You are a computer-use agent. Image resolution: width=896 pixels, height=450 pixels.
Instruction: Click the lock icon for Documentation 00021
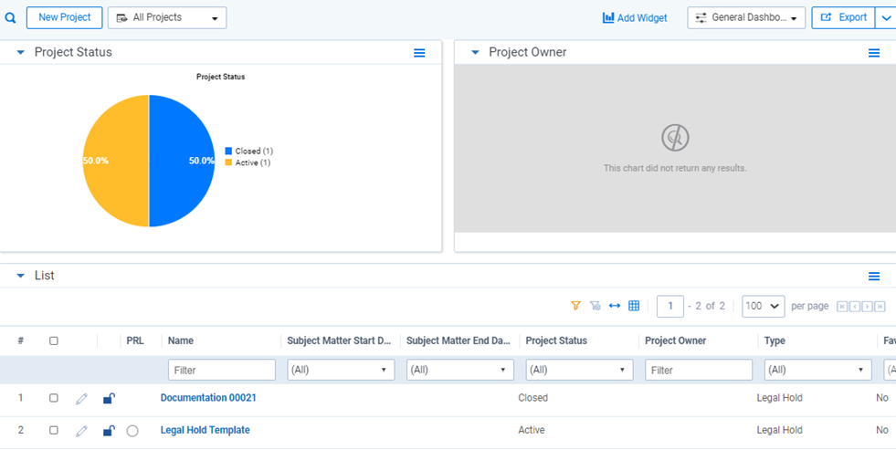pos(109,398)
